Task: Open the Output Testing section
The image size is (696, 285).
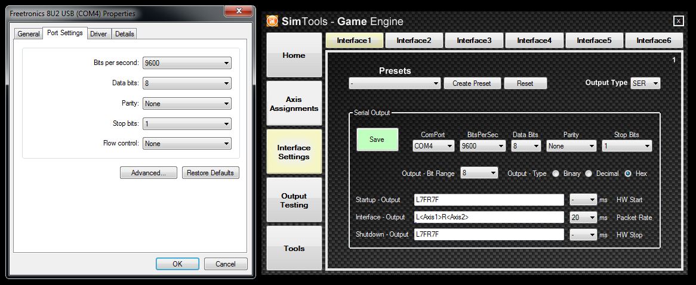Action: coord(294,200)
